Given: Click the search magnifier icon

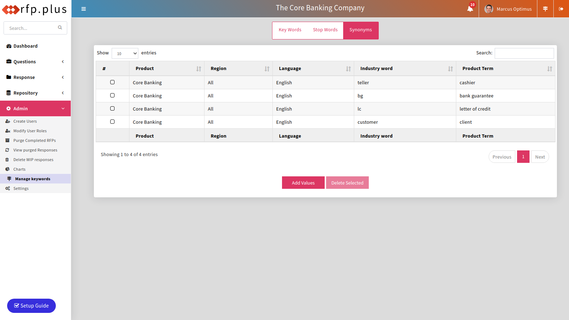Looking at the screenshot, I should [x=60, y=27].
